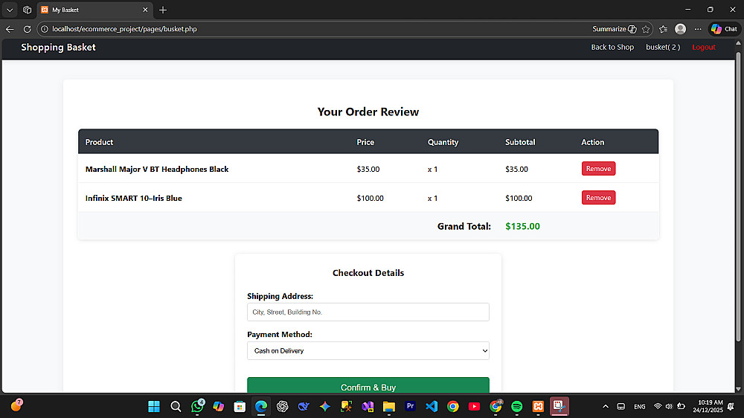
Task: Open the Snipping Tool taskbar icon
Action: (559, 406)
